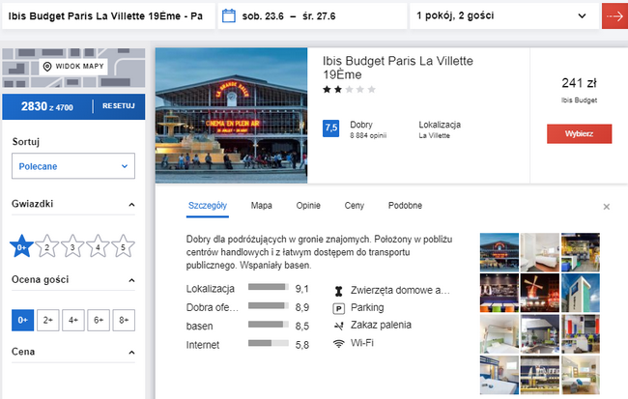Open the white bed room thumbnail in top row
The width and height of the screenshot is (628, 399).
[x=540, y=252]
